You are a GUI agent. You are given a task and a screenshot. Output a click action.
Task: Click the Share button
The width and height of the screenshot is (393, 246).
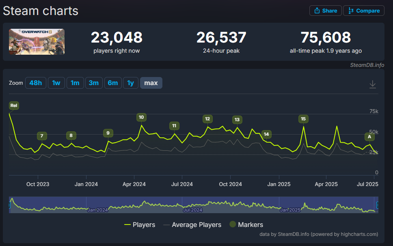[x=325, y=11]
